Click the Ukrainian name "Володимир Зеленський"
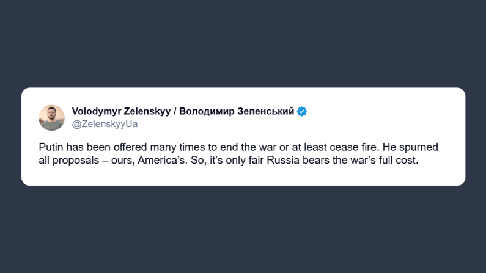 click(x=237, y=111)
